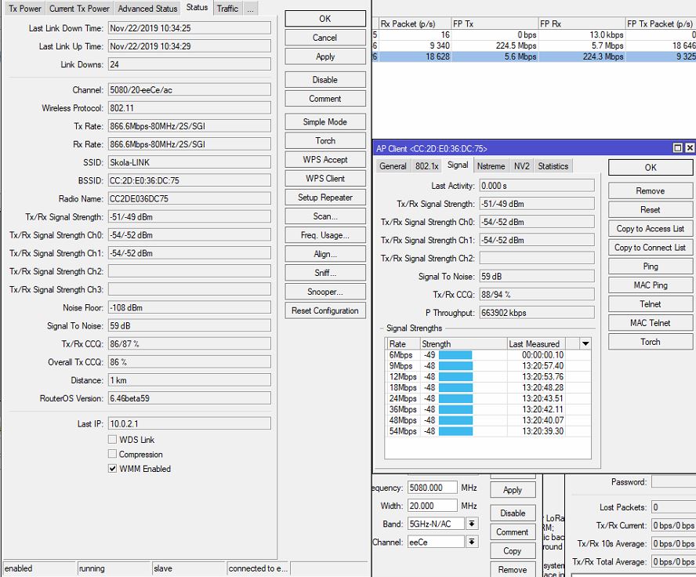Click the Frequency 5080.000 field
696x577 pixels.
click(433, 488)
